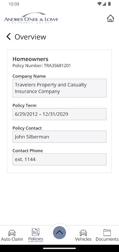Open the Documents folder icon

(x=107, y=232)
